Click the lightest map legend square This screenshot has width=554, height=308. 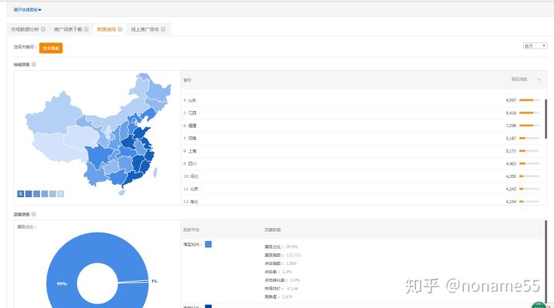60,193
